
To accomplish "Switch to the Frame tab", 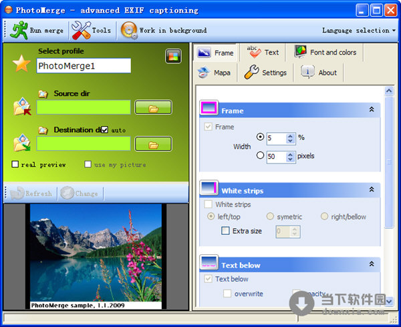I will point(216,53).
